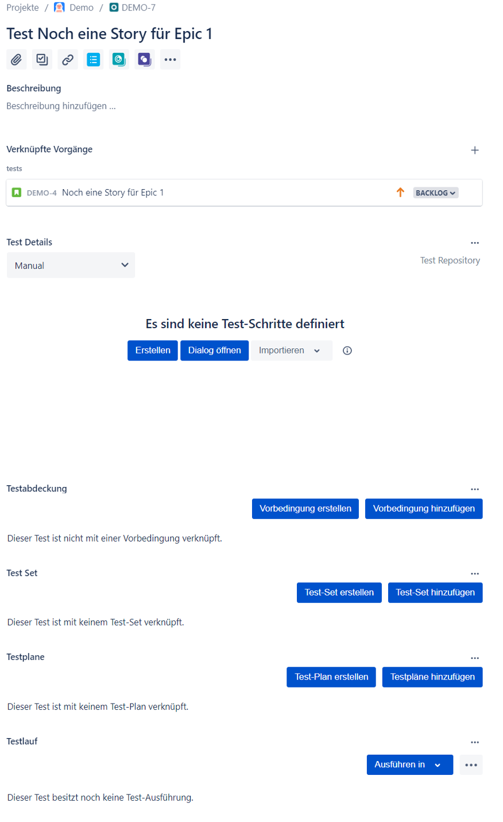
Task: Open the Test Repository link
Action: [450, 260]
